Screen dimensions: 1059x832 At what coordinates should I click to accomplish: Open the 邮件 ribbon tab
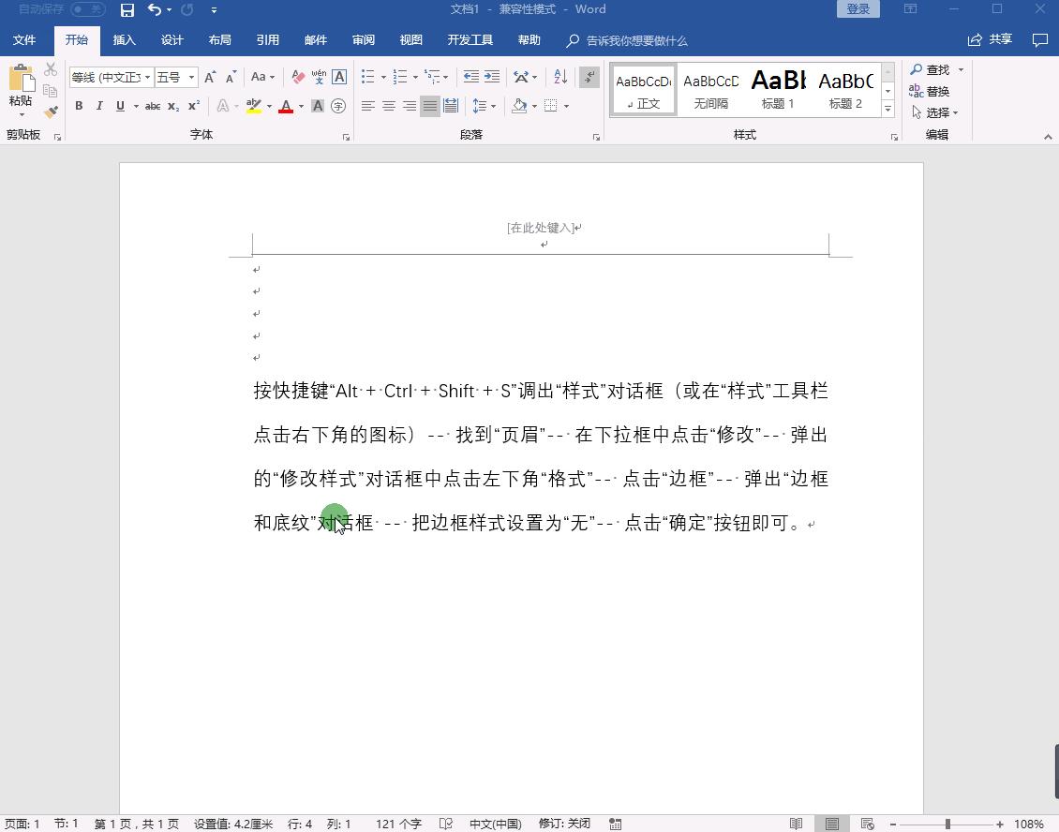[x=316, y=40]
